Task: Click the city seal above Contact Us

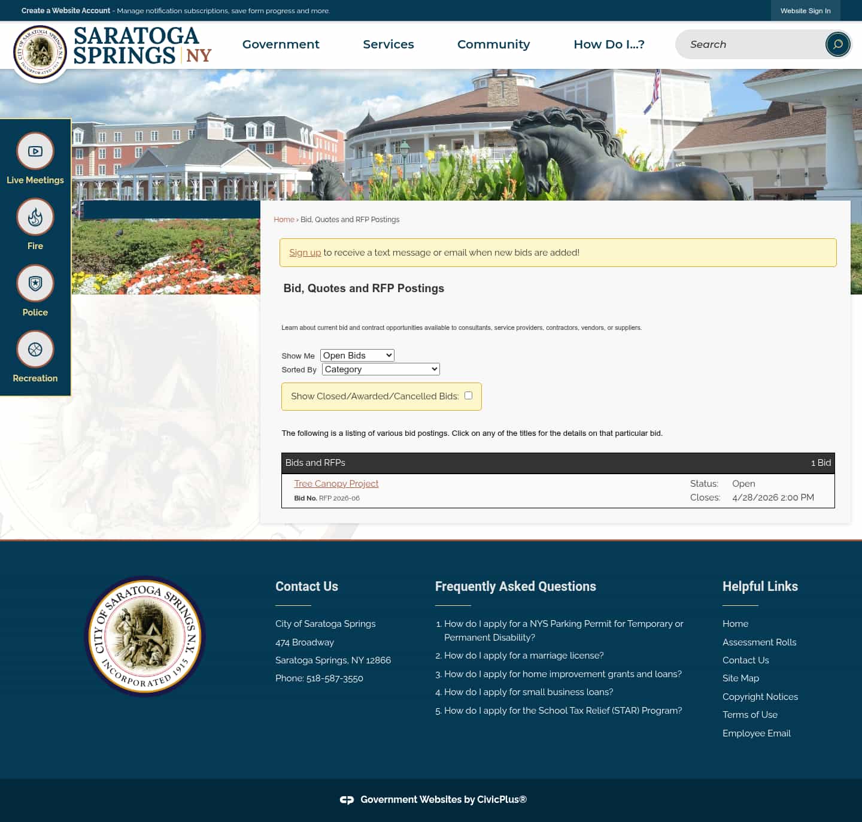Action: 144,636
